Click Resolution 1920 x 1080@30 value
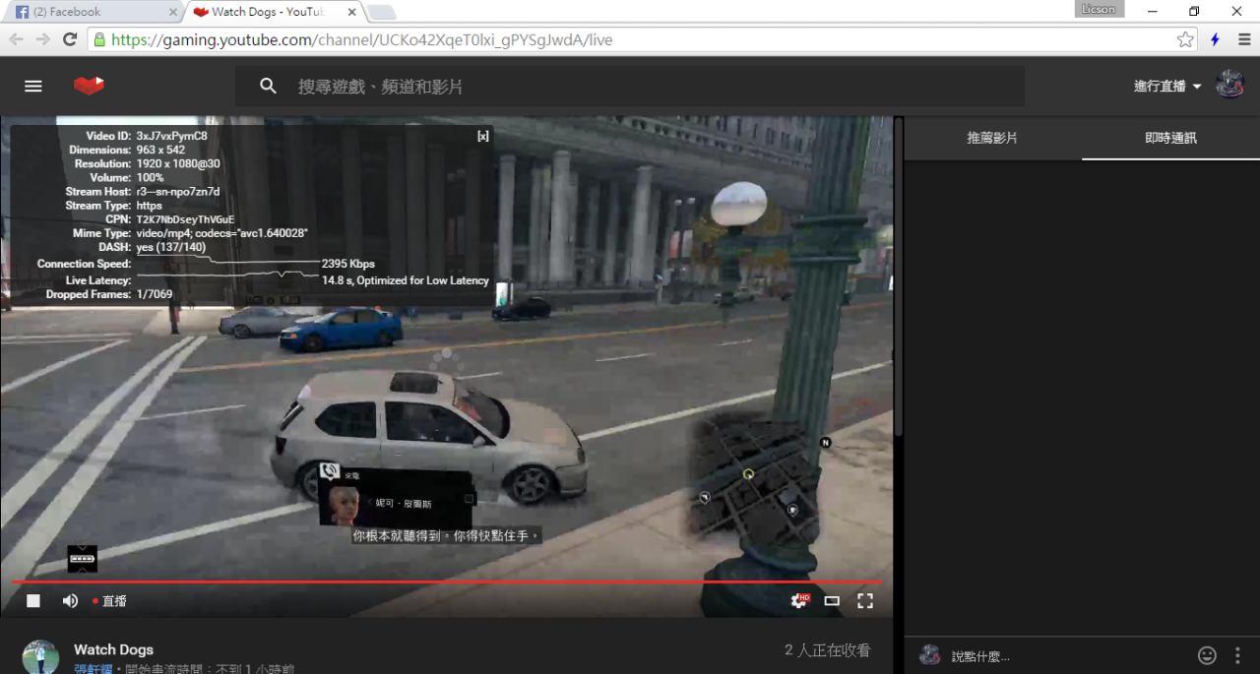 click(x=178, y=163)
